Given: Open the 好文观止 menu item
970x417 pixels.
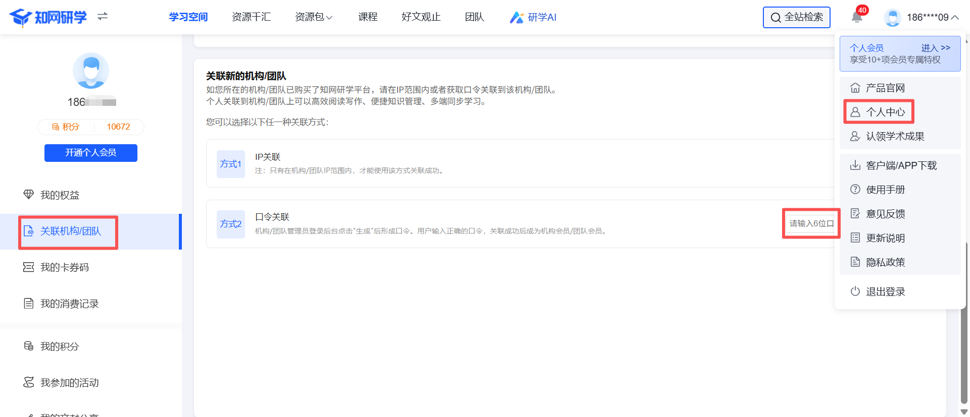Looking at the screenshot, I should [421, 17].
